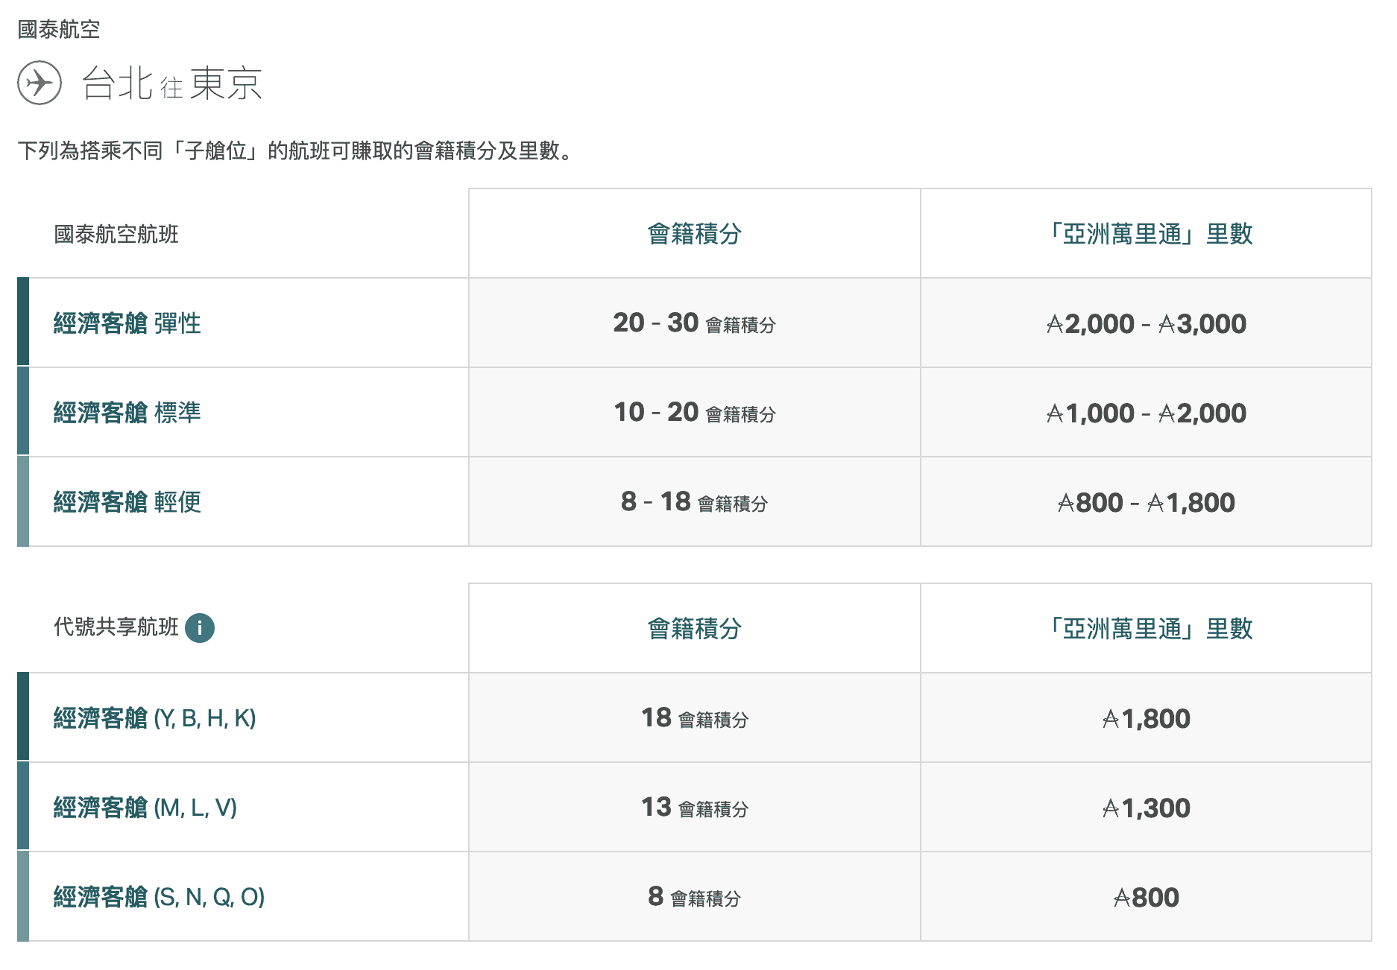
Task: Open the info icon next to 代號共享航班
Action: point(200,628)
